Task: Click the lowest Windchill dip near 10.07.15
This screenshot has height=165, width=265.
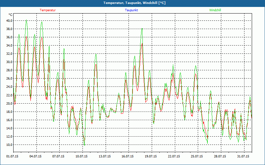Action: (x=84, y=145)
